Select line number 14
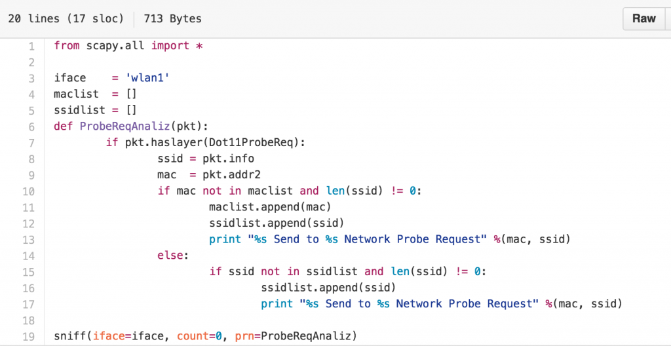Screen dimensions: 671x346 29,255
